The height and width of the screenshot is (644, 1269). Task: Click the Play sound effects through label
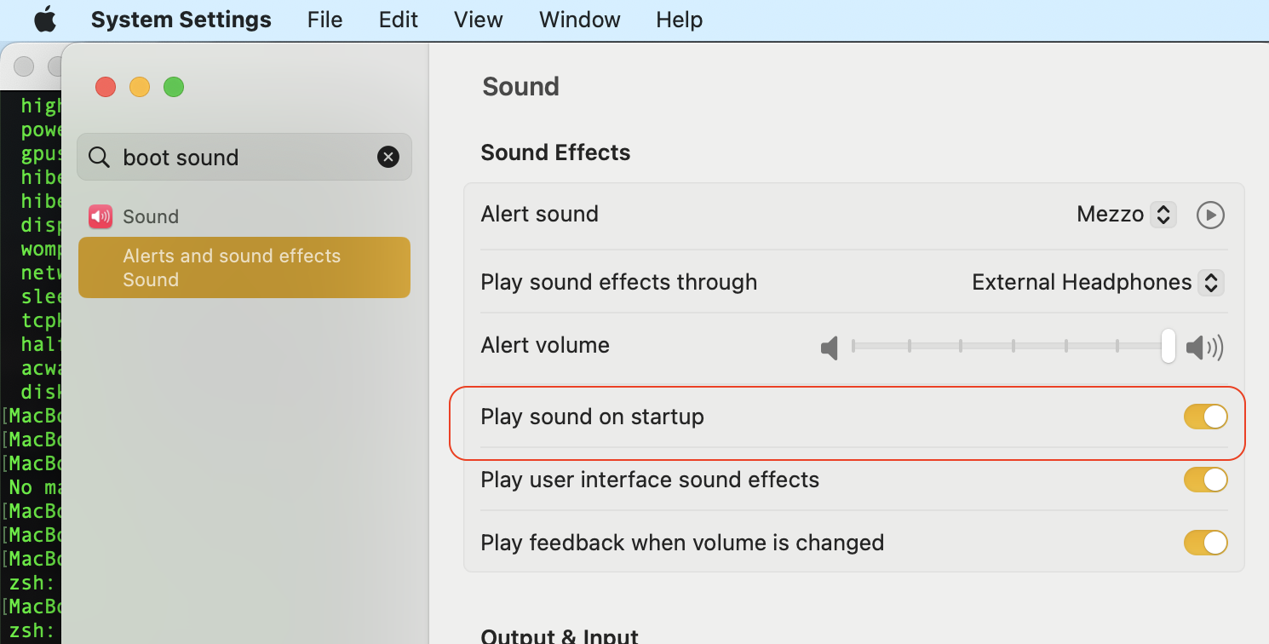pyautogui.click(x=618, y=282)
